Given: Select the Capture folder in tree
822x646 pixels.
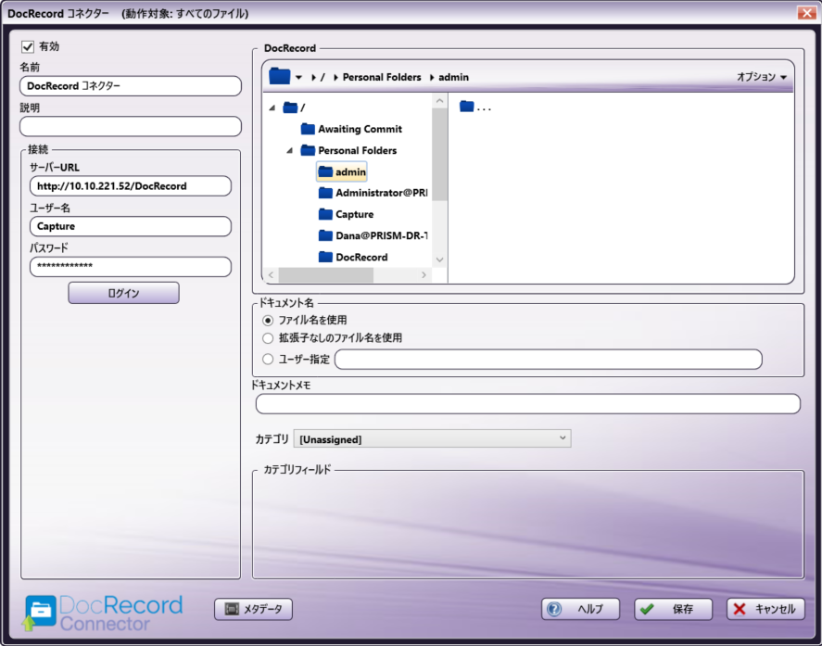Looking at the screenshot, I should point(346,214).
